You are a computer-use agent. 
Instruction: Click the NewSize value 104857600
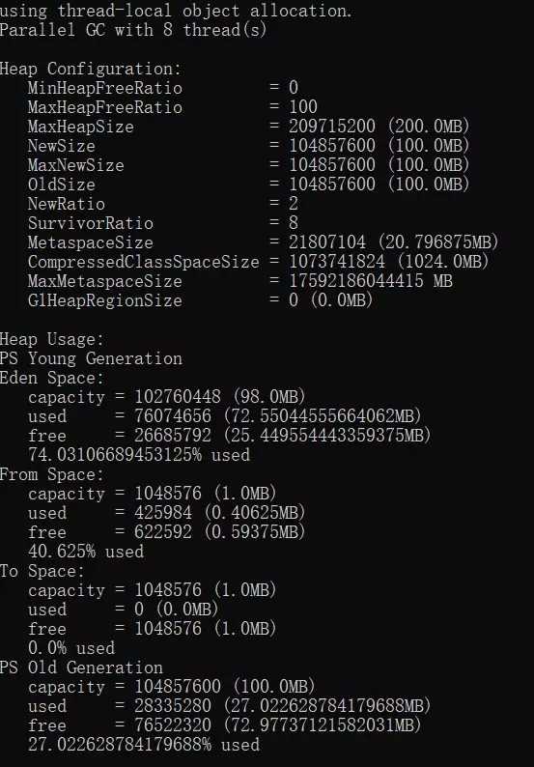332,145
